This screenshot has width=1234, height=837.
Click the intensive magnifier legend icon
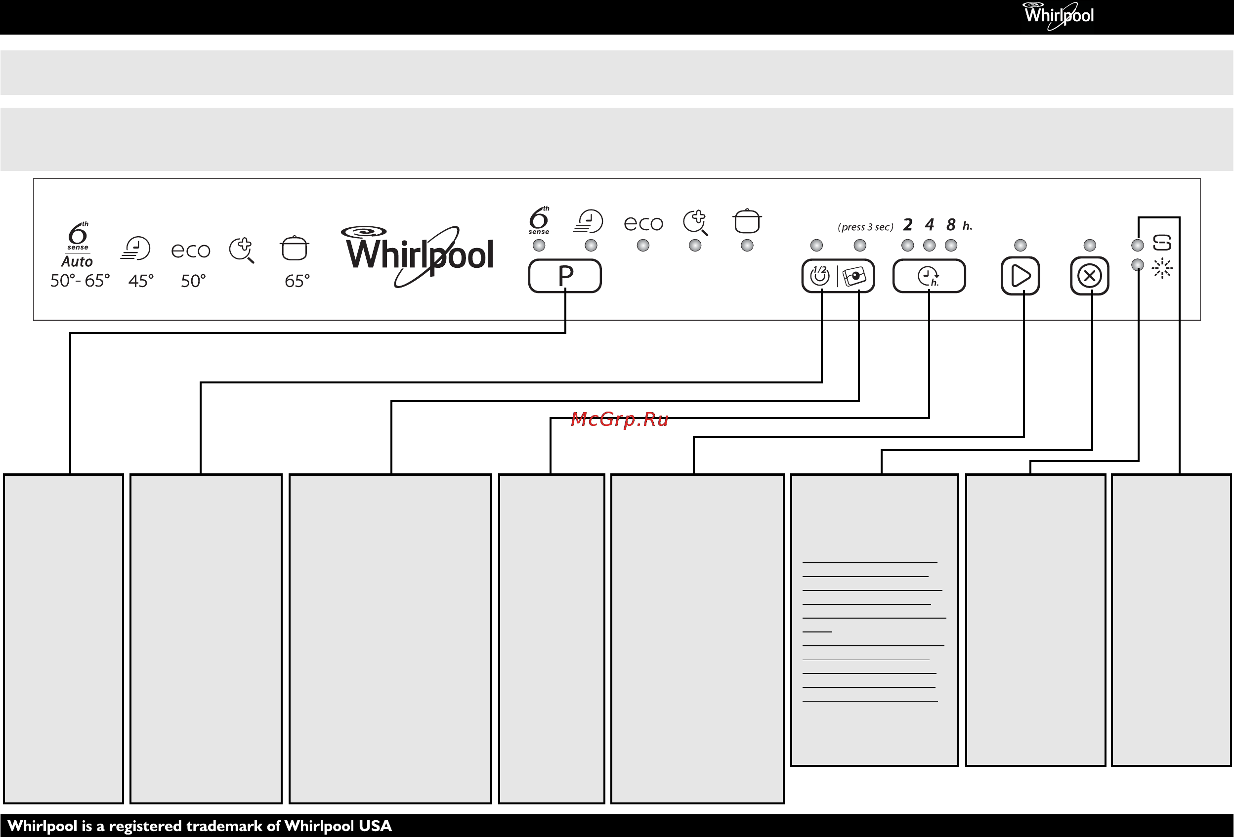242,251
